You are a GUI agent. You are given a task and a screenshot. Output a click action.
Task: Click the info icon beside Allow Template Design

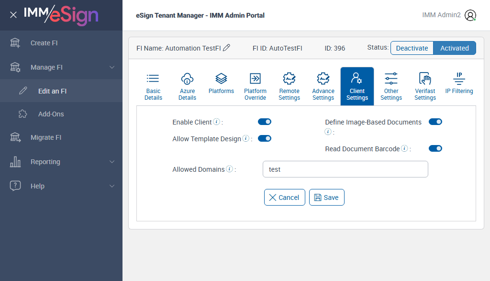(x=246, y=139)
